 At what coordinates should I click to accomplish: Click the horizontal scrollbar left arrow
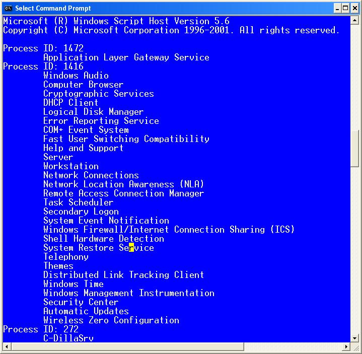[x=7, y=346]
